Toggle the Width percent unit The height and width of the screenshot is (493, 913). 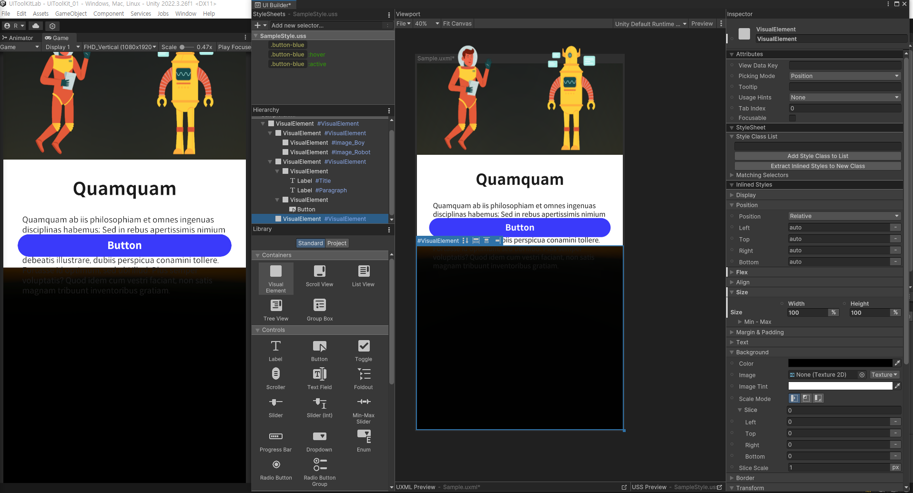pyautogui.click(x=833, y=312)
